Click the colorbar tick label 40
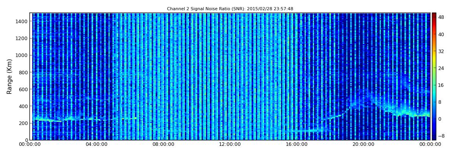 click(x=441, y=34)
